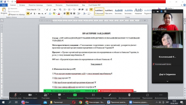Expand Zoom audio options arrow next to mic
This screenshot has width=186, height=105.
20,94
